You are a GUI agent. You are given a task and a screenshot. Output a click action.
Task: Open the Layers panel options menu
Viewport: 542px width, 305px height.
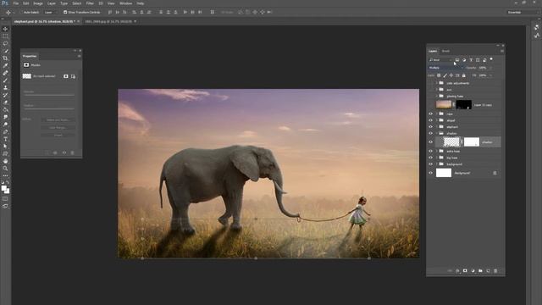click(x=502, y=51)
